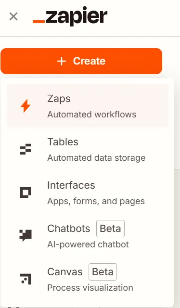Image resolution: width=180 pixels, height=308 pixels.
Task: Click the Zapier logo
Action: [70, 16]
